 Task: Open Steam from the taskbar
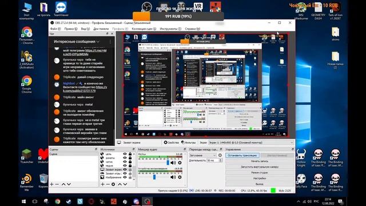coord(69,201)
